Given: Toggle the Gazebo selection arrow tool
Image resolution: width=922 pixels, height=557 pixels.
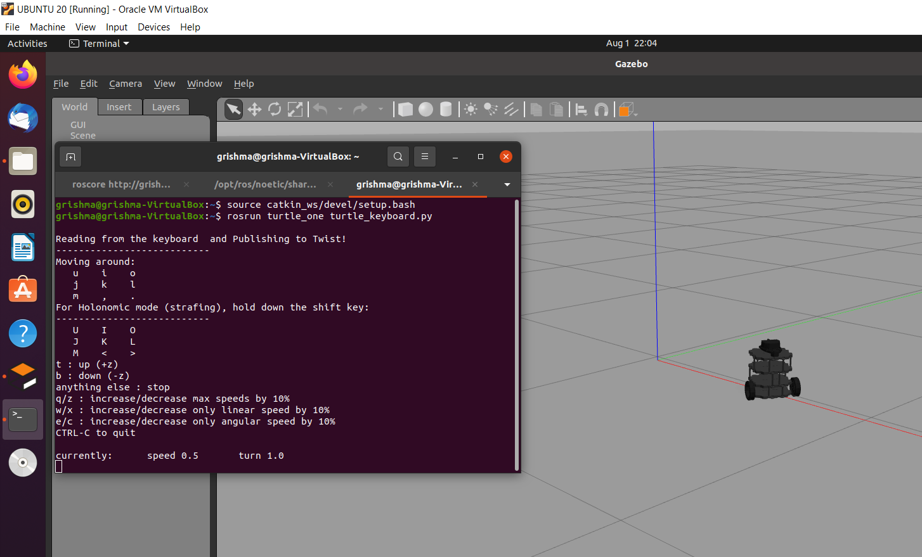Looking at the screenshot, I should pos(233,109).
